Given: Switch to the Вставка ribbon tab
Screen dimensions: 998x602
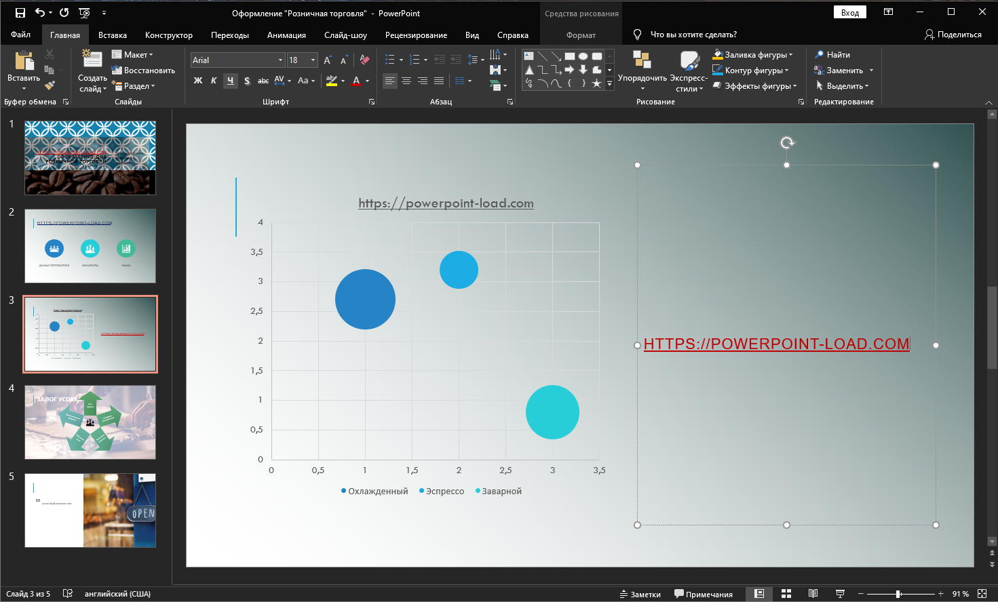Looking at the screenshot, I should 113,34.
